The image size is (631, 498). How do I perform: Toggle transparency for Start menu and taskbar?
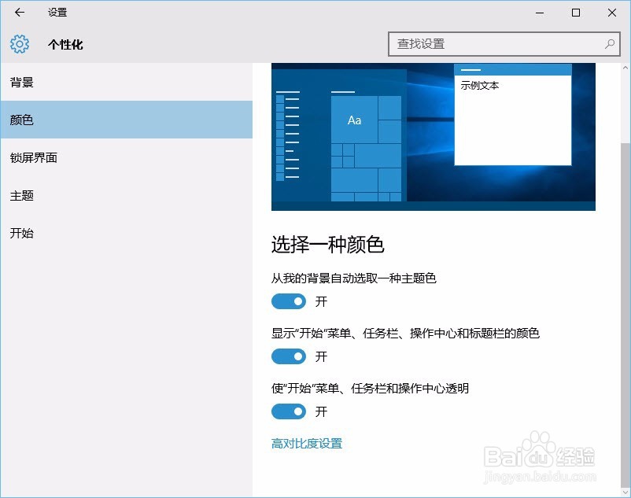coord(289,411)
